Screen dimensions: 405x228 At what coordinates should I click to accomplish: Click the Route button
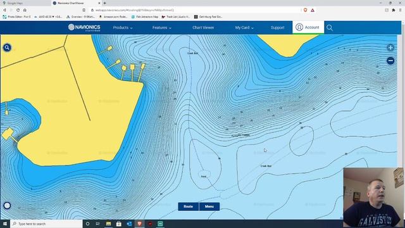click(189, 206)
